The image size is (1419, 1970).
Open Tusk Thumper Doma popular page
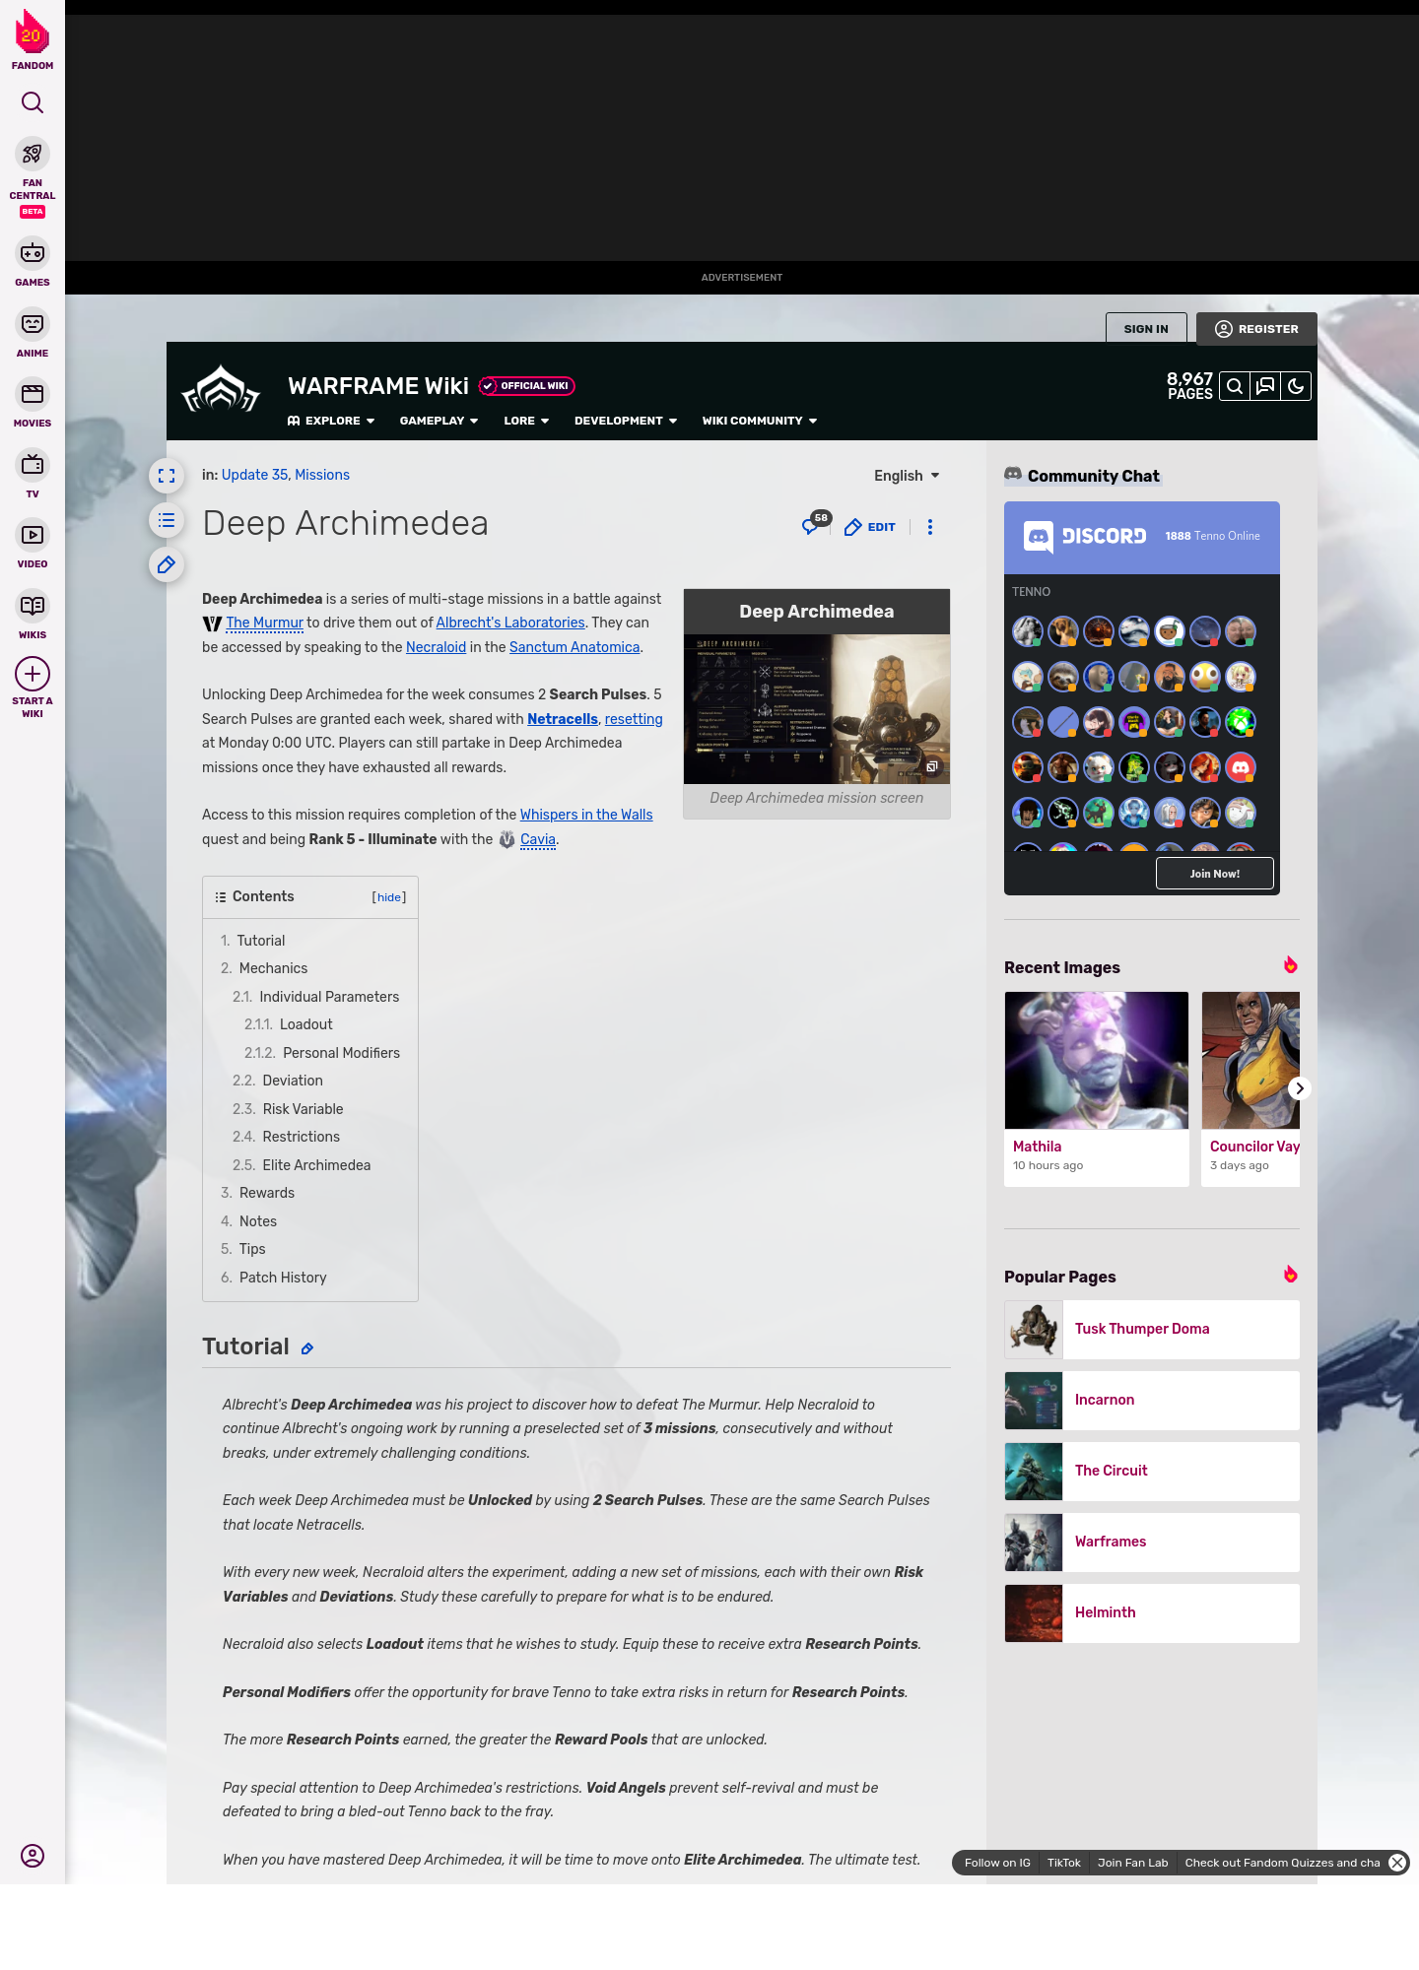[x=1152, y=1329]
